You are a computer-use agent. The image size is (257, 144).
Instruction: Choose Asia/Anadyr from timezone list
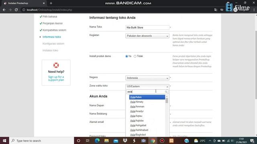click(x=147, y=111)
